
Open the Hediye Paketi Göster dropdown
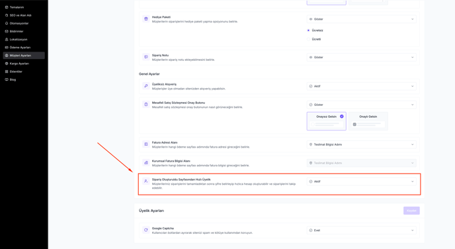[362, 19]
